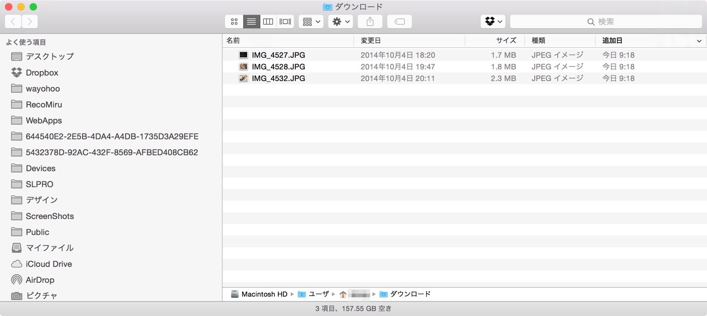
Task: Sort by the 変更日 column header
Action: tap(409, 41)
